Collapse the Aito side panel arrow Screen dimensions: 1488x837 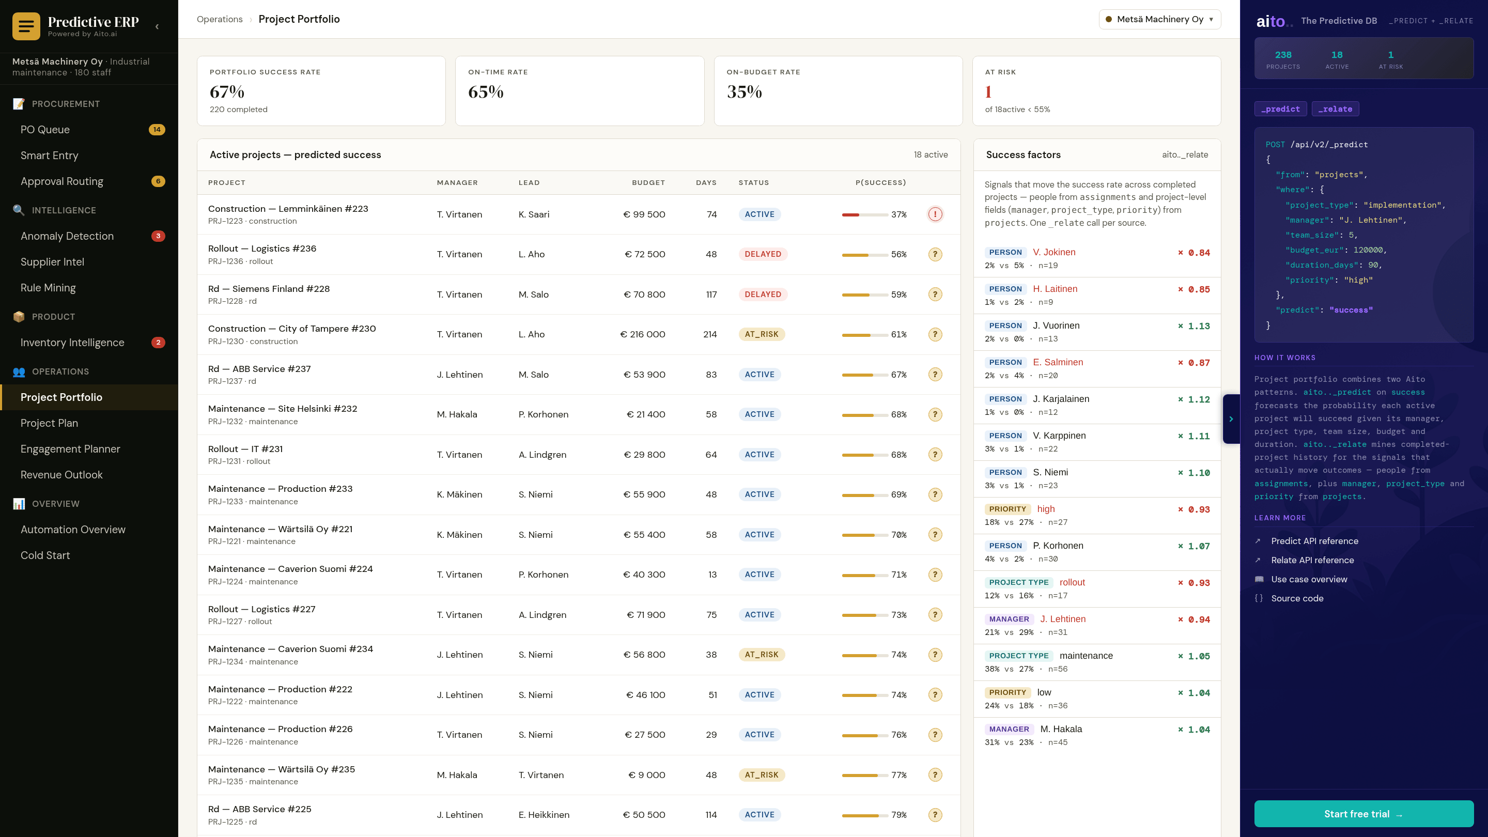(1231, 419)
